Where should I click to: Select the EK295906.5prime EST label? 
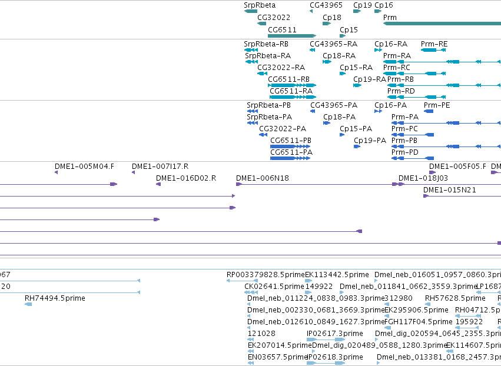coord(416,310)
